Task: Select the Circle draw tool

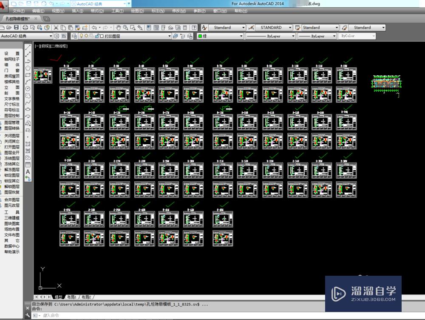Action: 28,89
